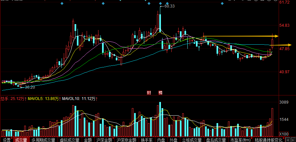Click the 40.97 price axis label
The image size is (296, 142).
(285, 72)
